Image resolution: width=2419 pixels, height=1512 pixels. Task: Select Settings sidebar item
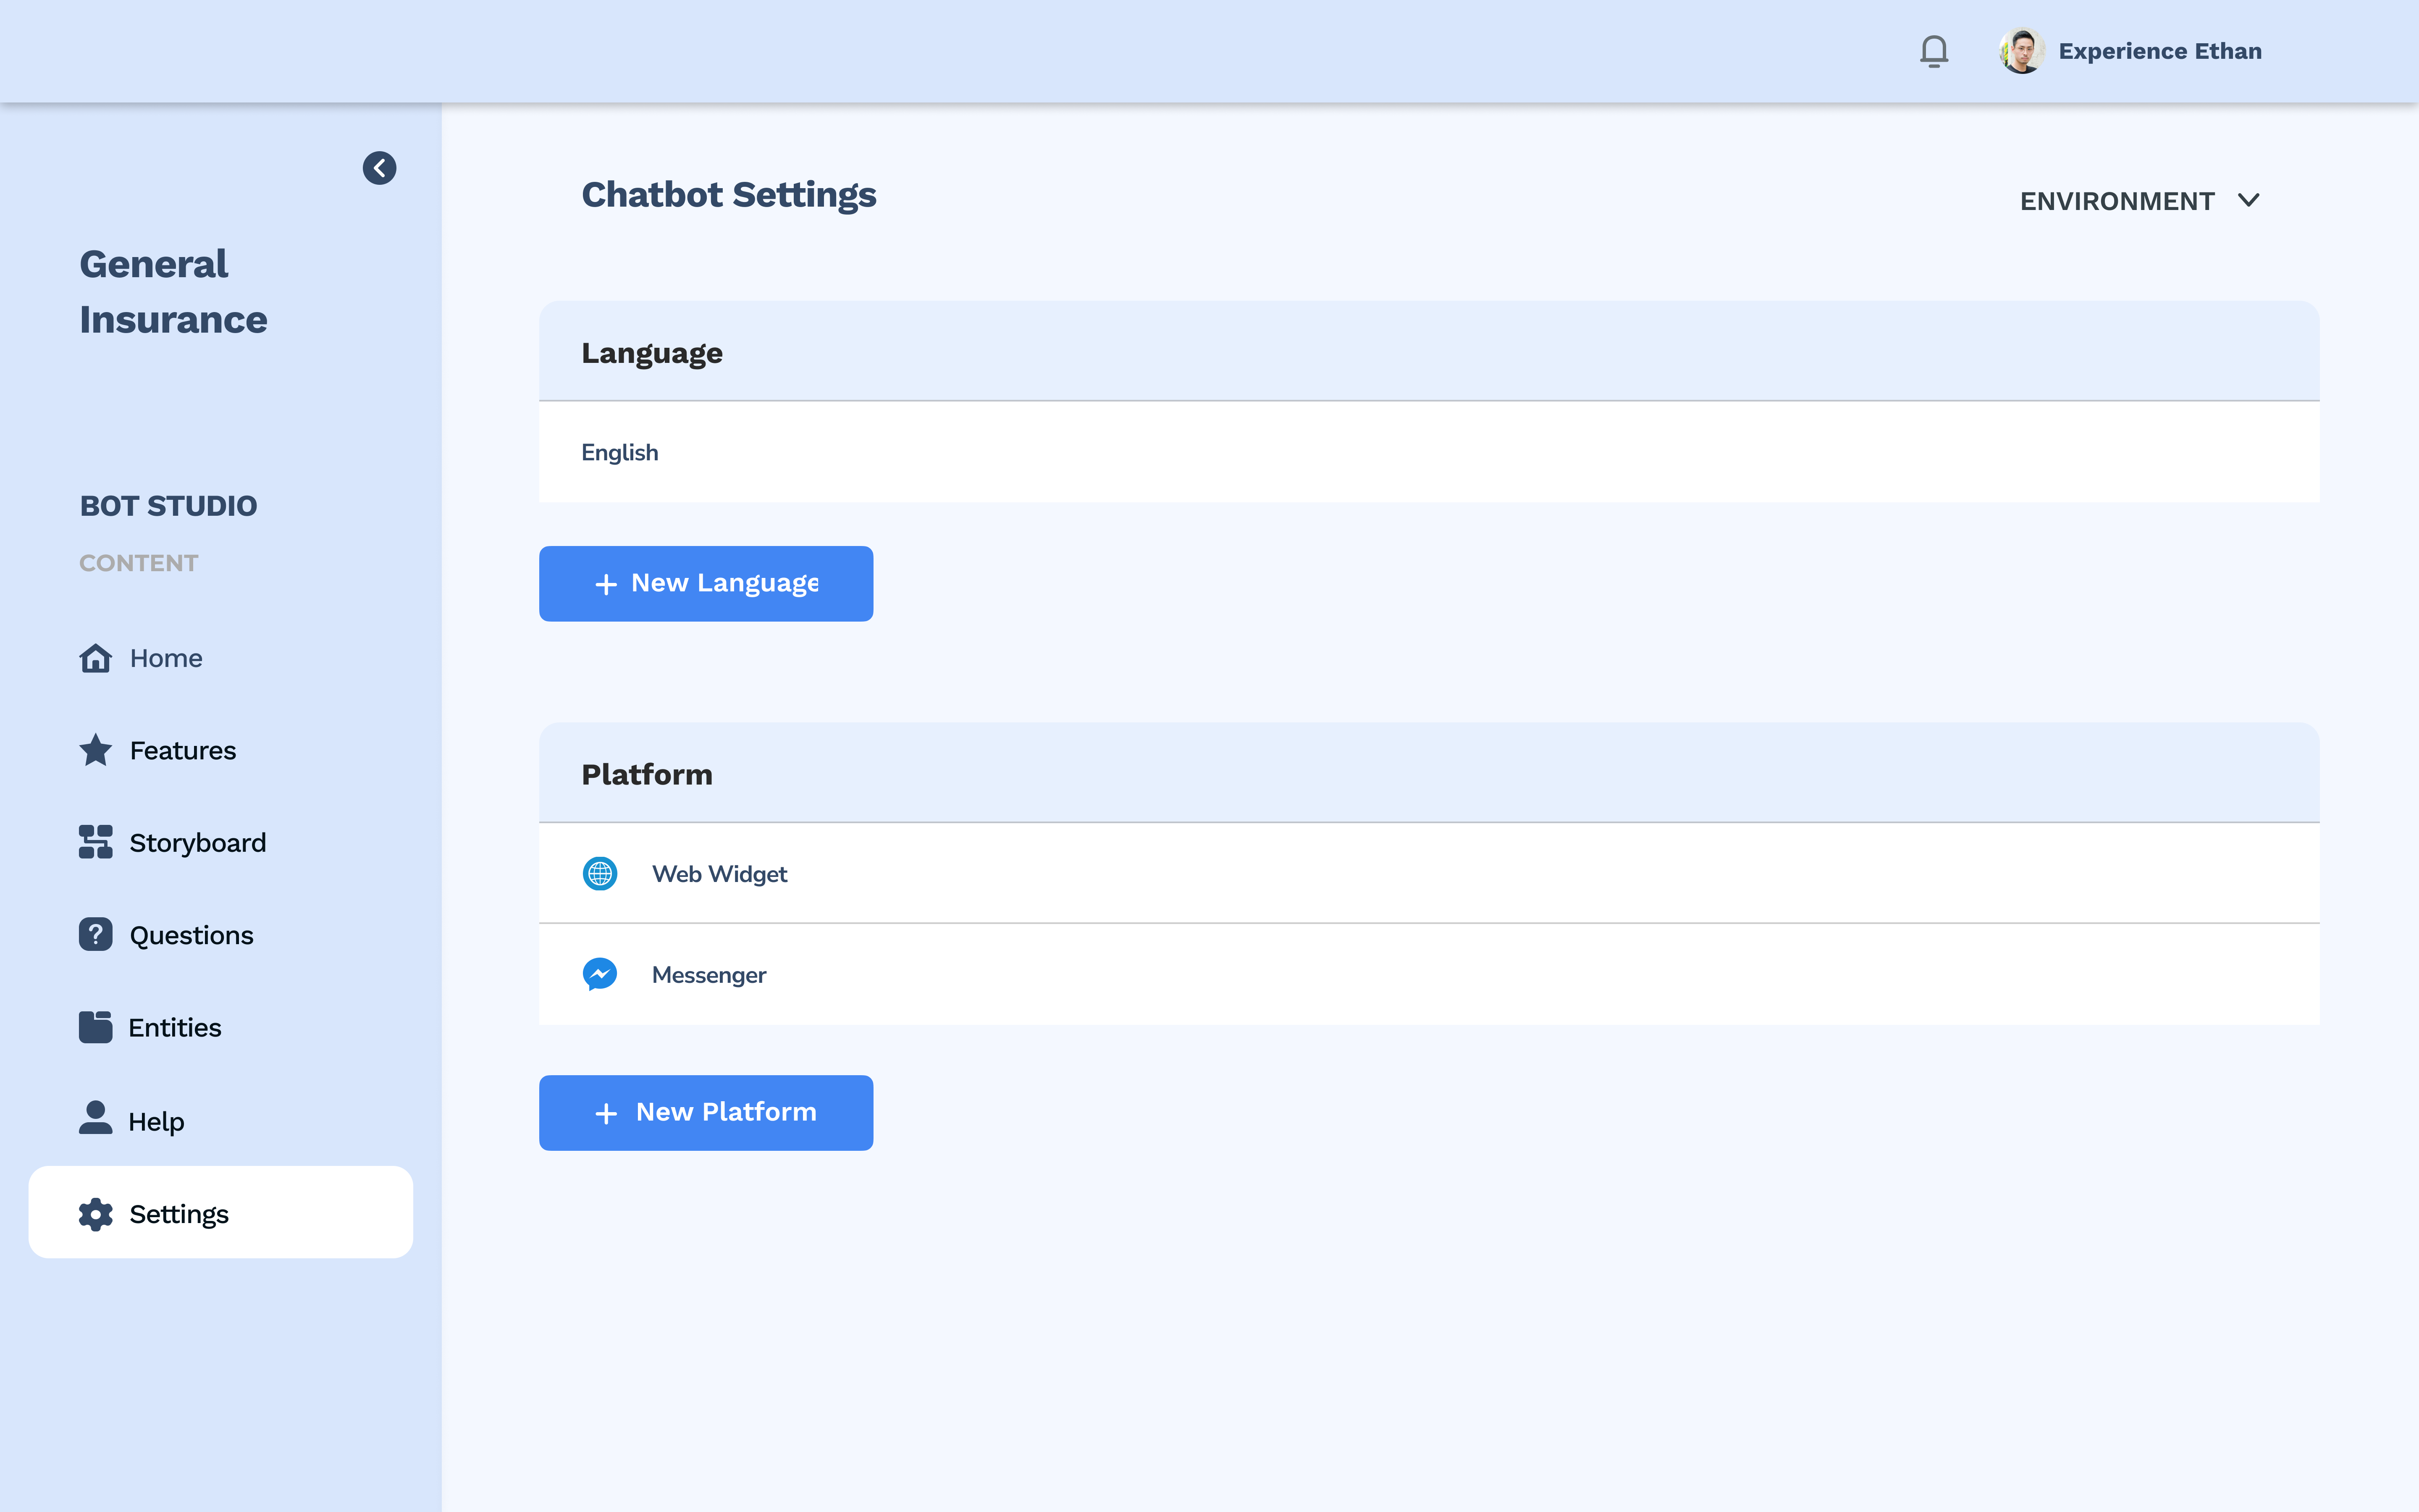click(x=221, y=1212)
